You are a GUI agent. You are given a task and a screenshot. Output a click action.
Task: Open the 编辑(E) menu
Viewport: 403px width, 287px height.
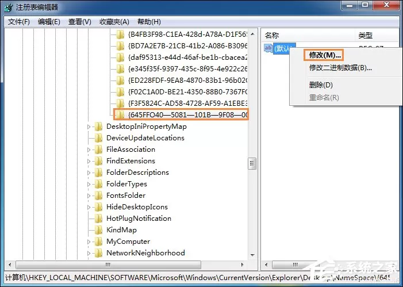click(49, 22)
